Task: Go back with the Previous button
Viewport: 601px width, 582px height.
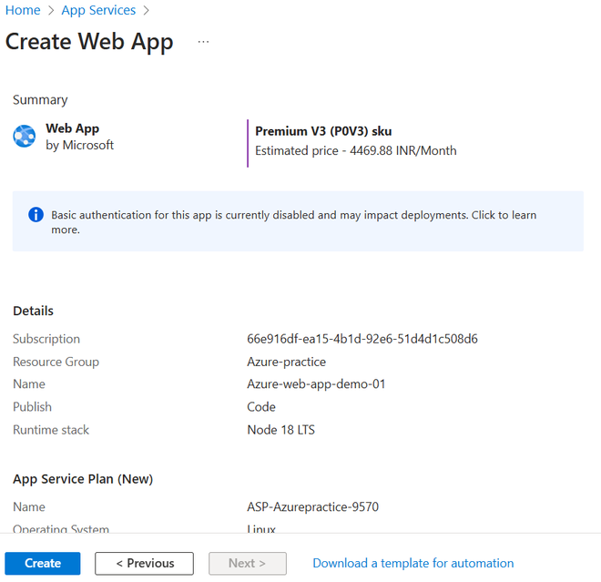Action: pos(144,563)
